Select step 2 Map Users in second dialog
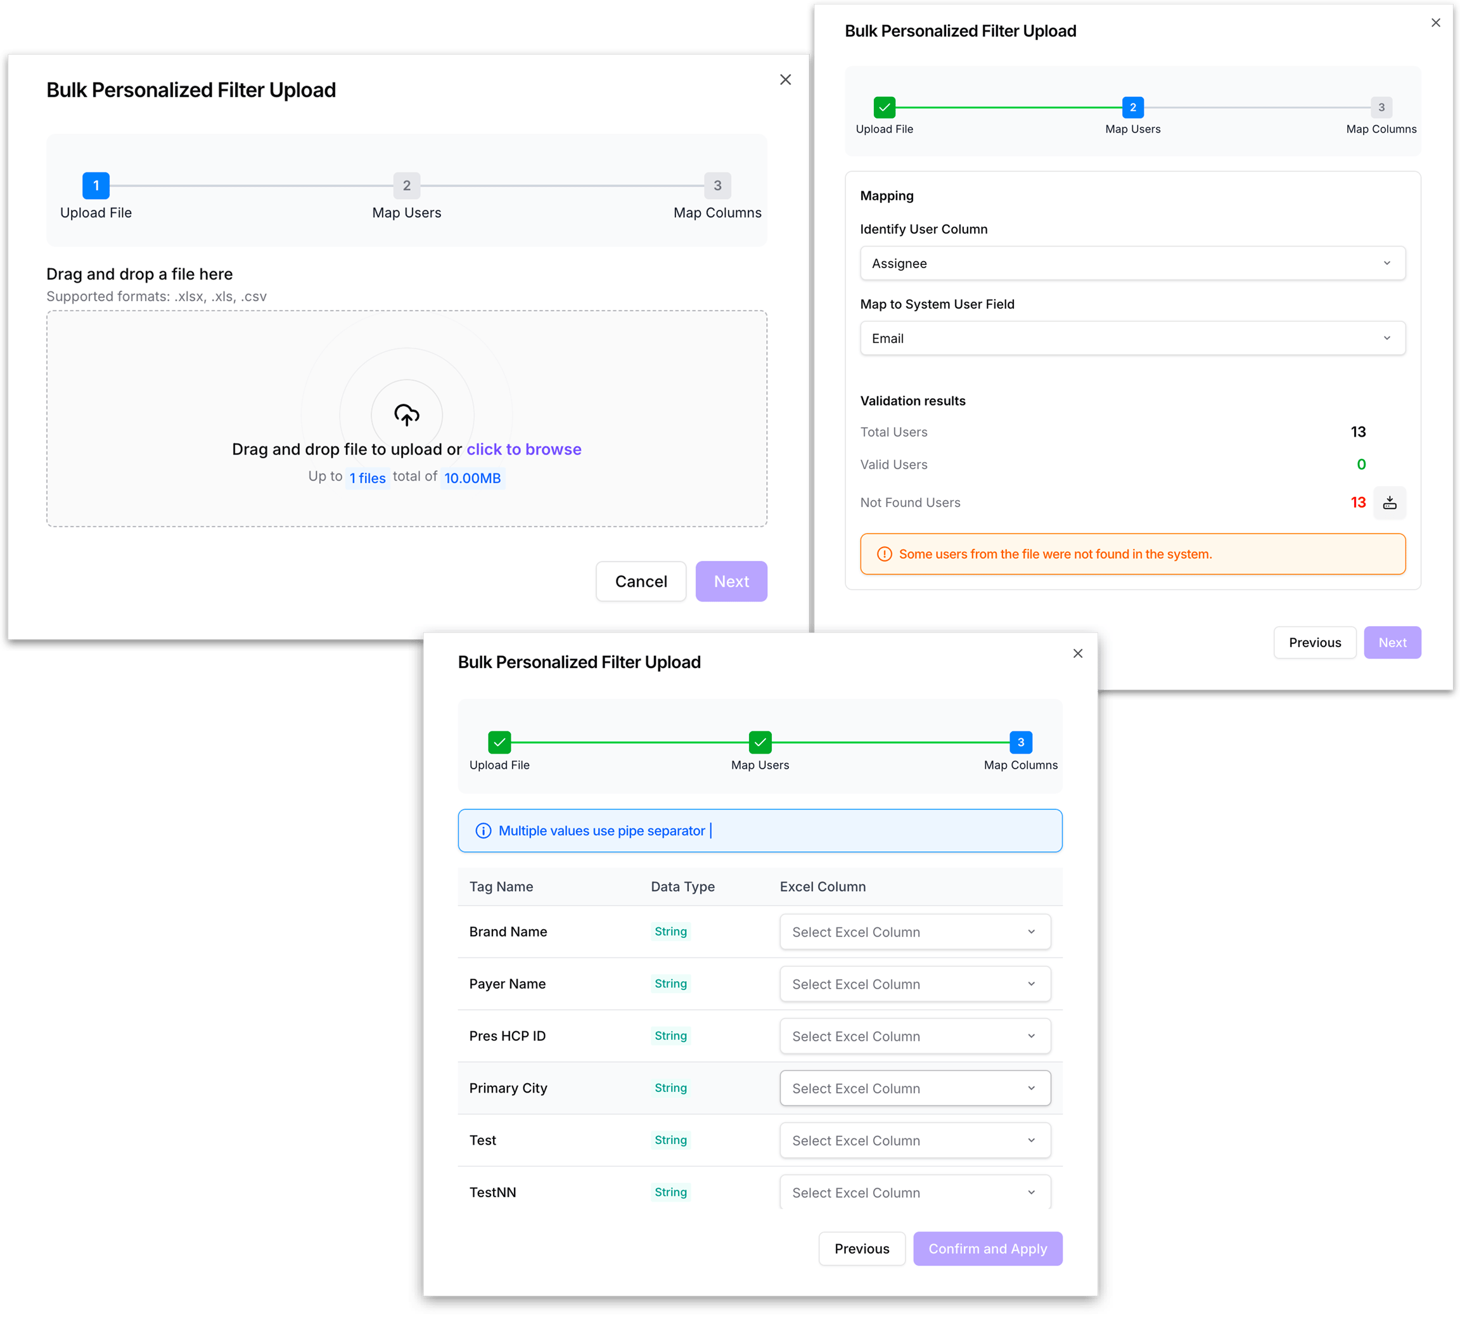Viewport: 1460px width, 1317px height. tap(1132, 107)
